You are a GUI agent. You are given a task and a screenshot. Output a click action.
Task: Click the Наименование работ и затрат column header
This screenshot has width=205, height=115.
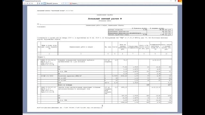tap(81, 47)
